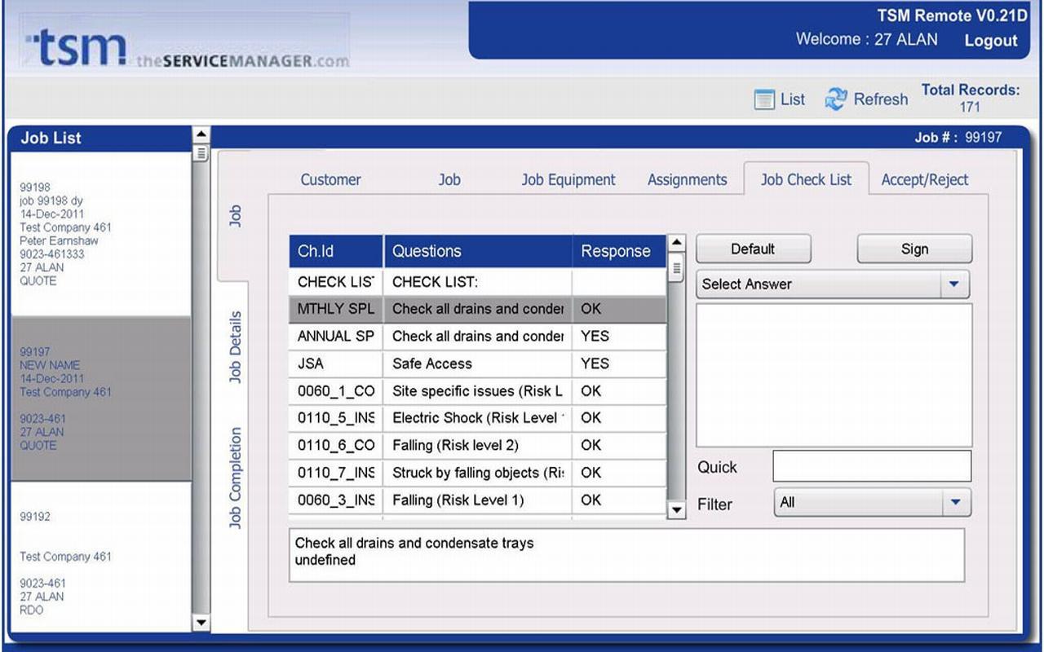This screenshot has width=1044, height=652.
Task: Click the Quick input field
Action: pyautogui.click(x=872, y=466)
